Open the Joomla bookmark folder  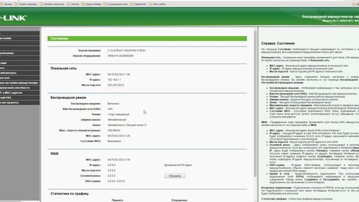pos(73,4)
